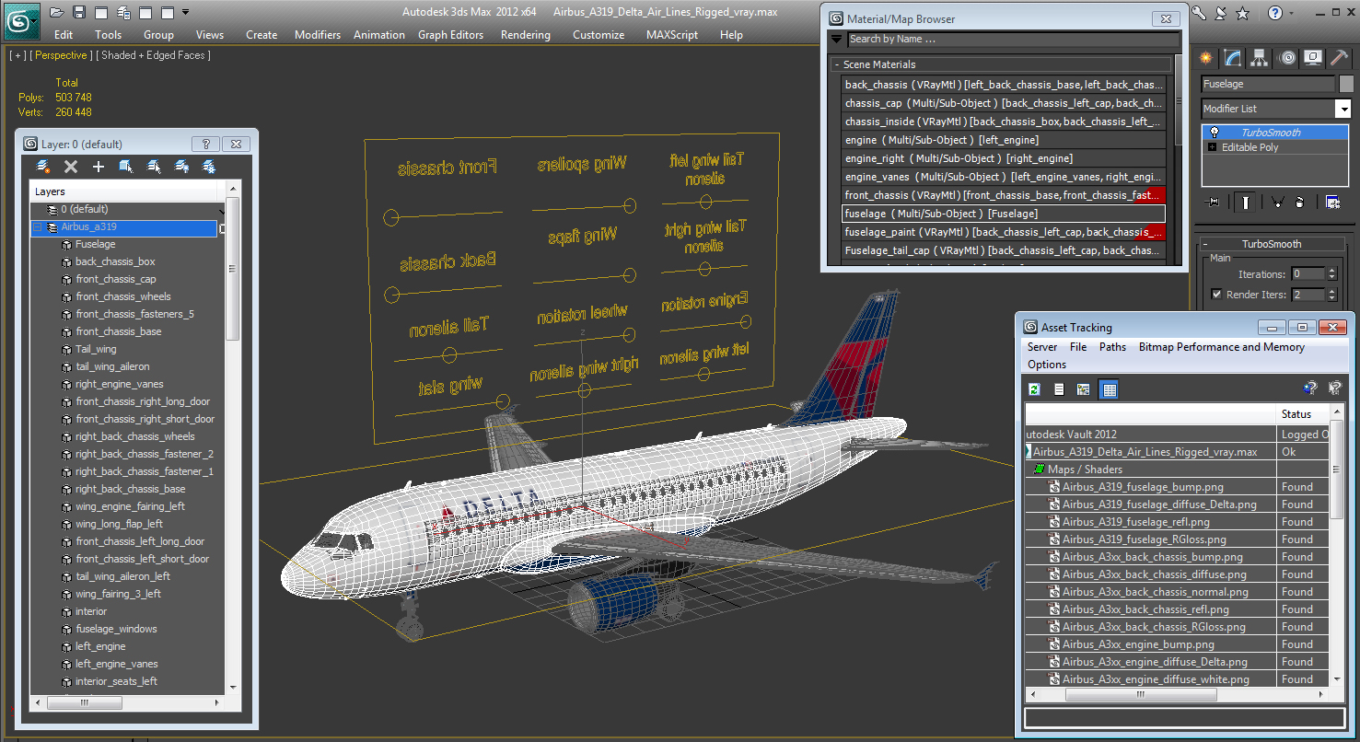Open the Hierarchy command panel tab
The width and height of the screenshot is (1360, 742).
[x=1261, y=58]
